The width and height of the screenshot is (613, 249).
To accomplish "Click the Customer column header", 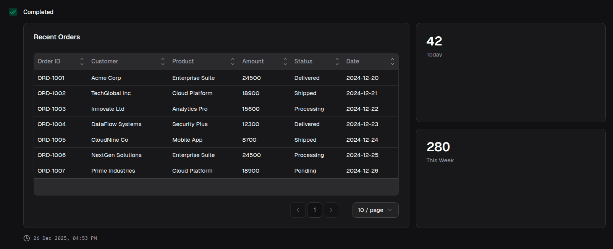I will pyautogui.click(x=105, y=61).
